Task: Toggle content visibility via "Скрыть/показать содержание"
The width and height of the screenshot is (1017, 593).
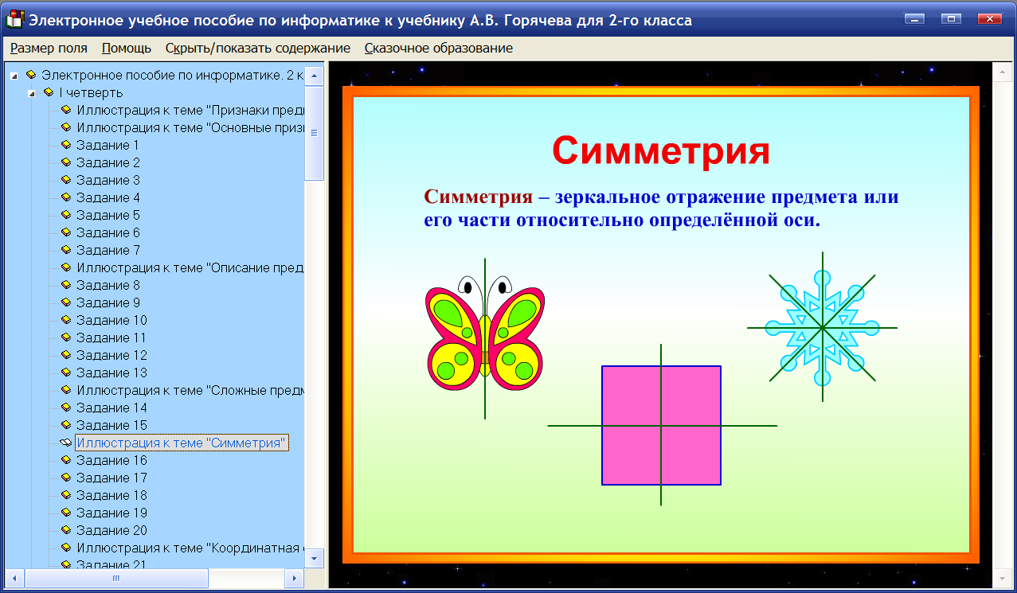Action: [257, 48]
